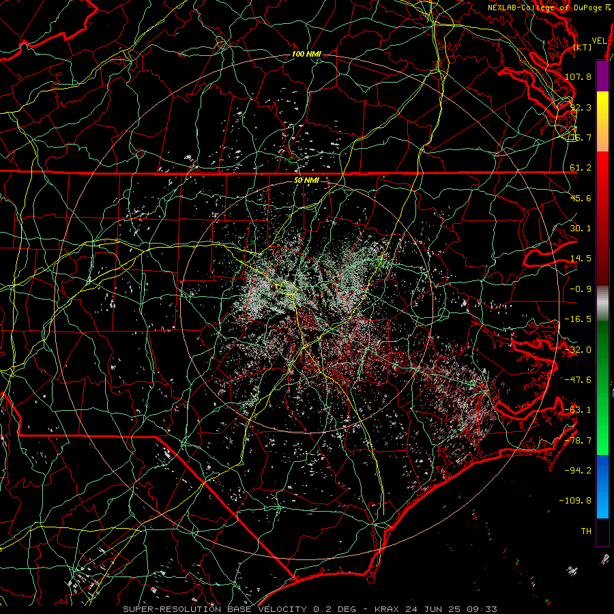Pick the green segment of the color bar
The width and height of the screenshot is (614, 614).
602,388
